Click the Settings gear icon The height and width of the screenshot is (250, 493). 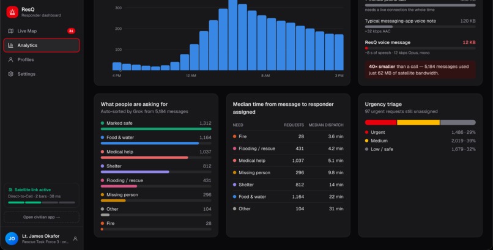(x=10, y=74)
